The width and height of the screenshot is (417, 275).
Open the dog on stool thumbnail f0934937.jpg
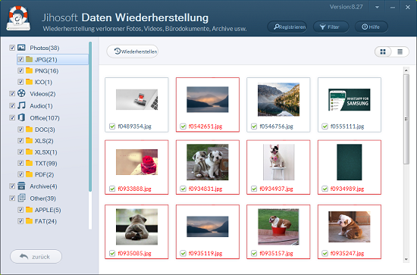[x=278, y=162]
